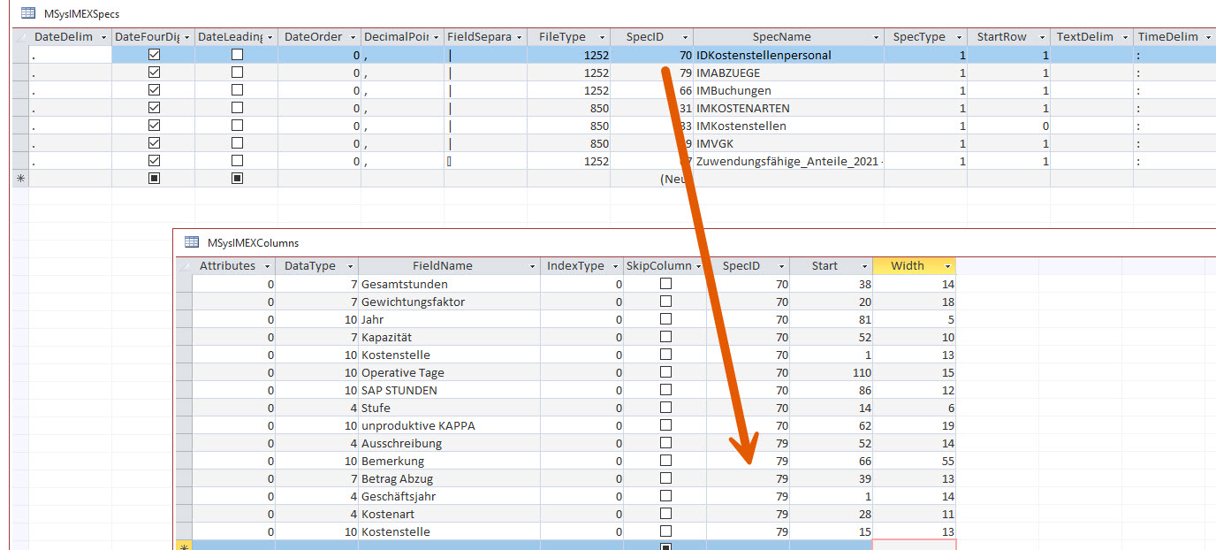The image size is (1216, 550).
Task: Uncheck DateFourDig for the IMBuchungen row
Action: pyautogui.click(x=154, y=90)
